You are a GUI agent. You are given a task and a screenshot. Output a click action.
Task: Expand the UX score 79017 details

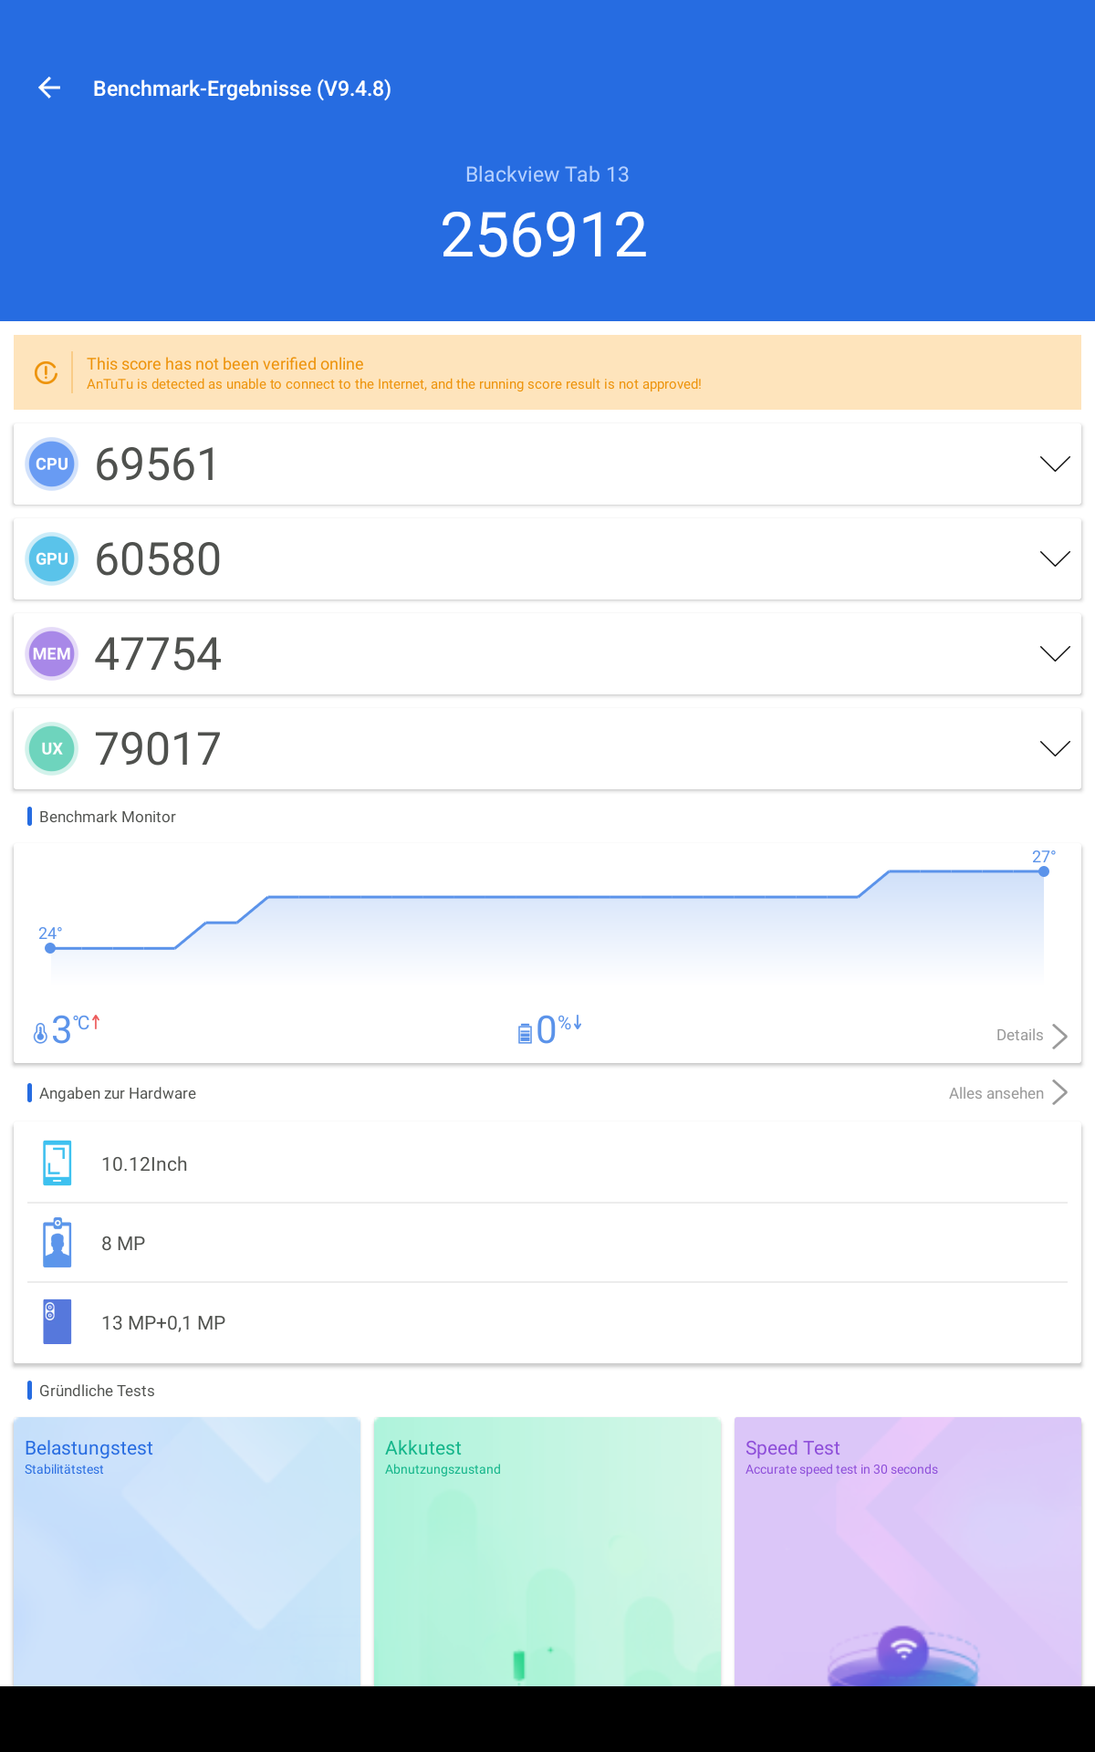(1055, 749)
